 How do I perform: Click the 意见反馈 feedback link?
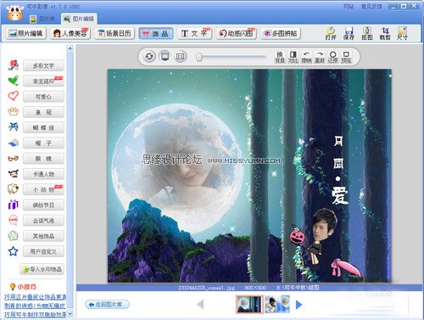(371, 6)
